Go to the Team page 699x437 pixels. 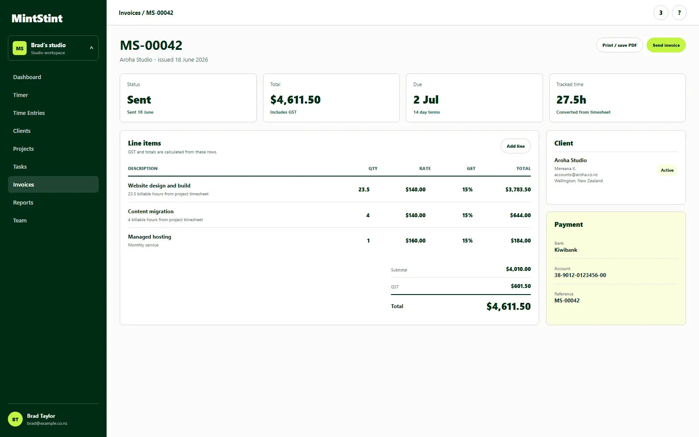[x=53, y=220]
